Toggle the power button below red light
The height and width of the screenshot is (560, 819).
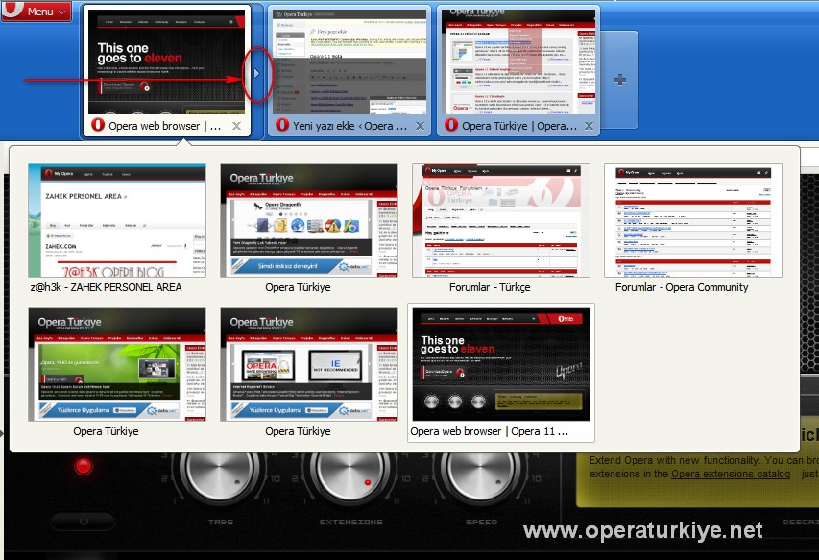(x=83, y=521)
